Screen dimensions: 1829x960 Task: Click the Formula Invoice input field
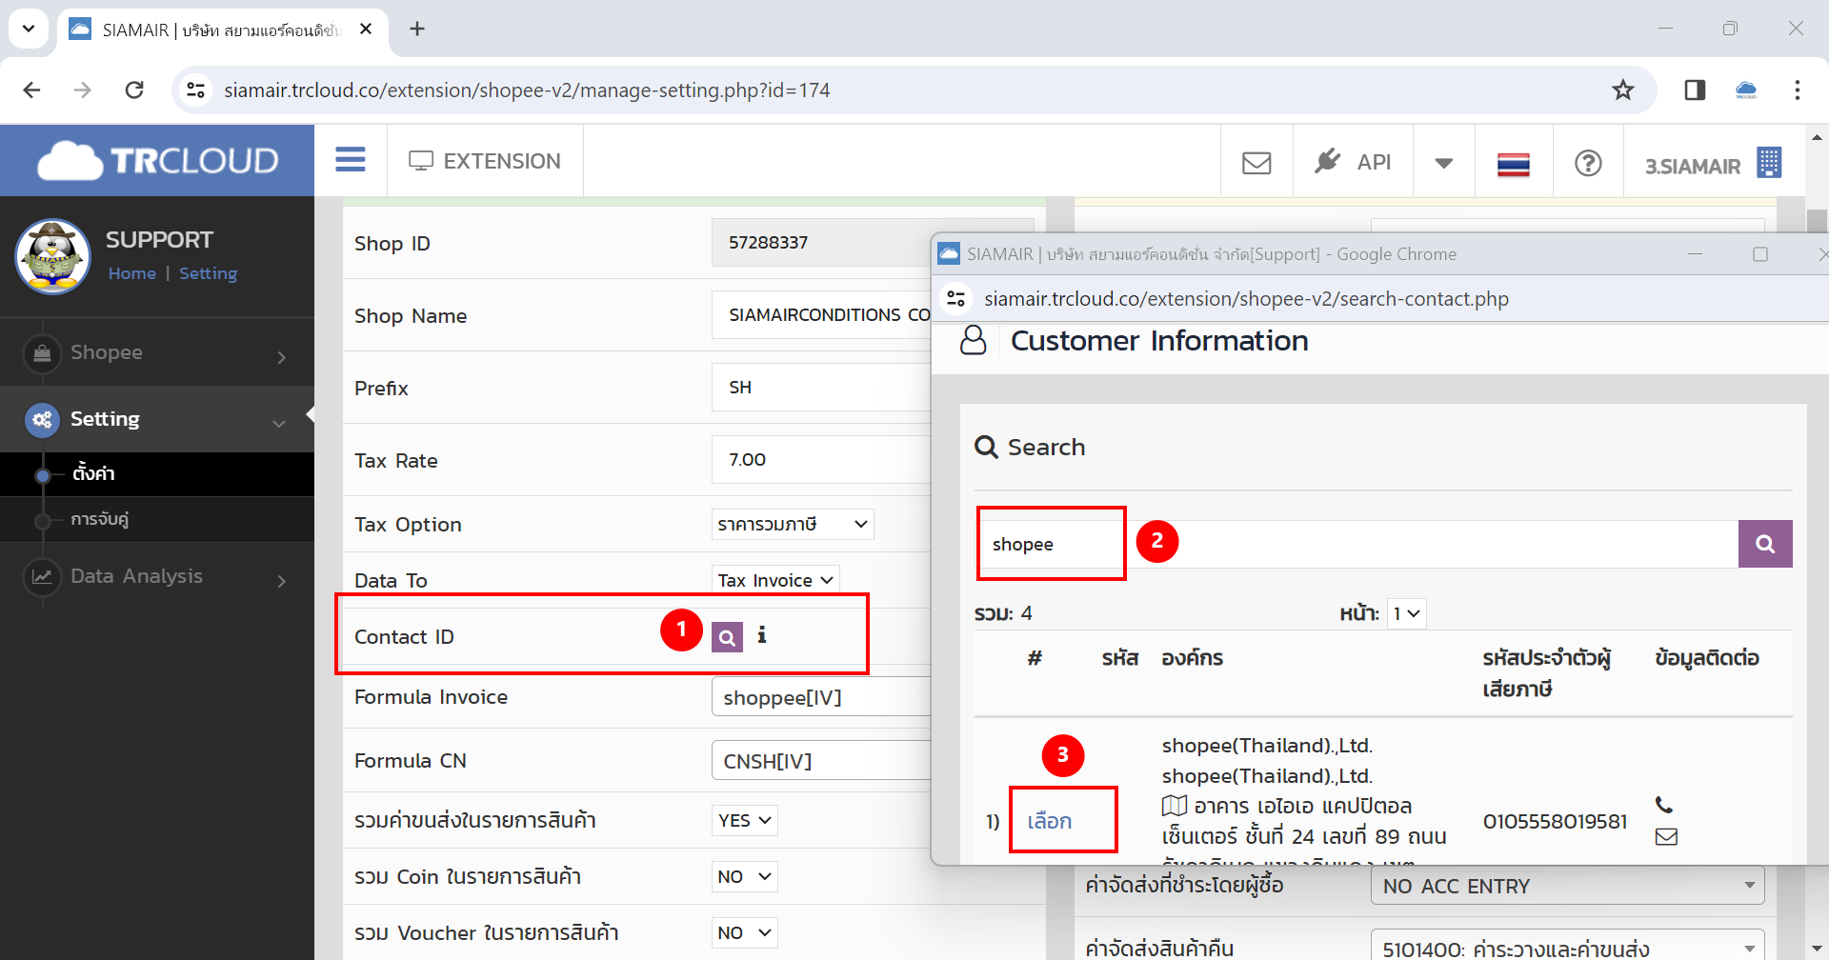(821, 697)
